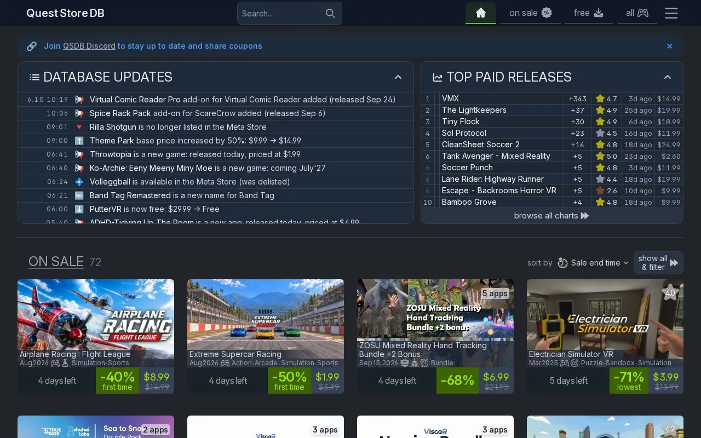Dismiss the Discord banner
The height and width of the screenshot is (438, 701).
(669, 46)
